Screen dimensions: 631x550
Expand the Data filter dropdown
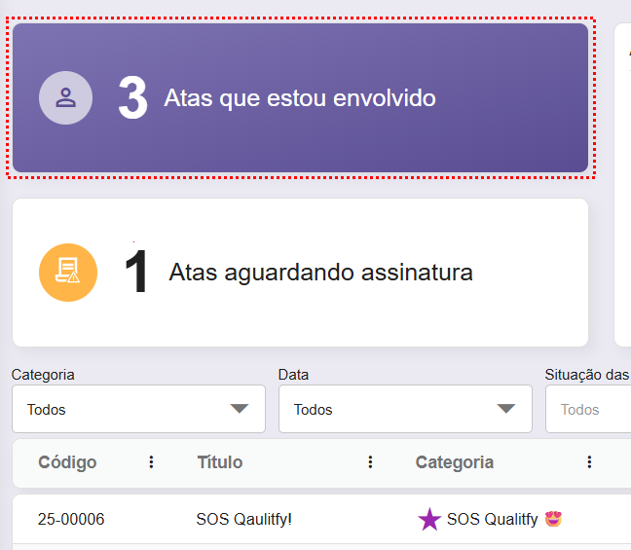click(x=506, y=409)
